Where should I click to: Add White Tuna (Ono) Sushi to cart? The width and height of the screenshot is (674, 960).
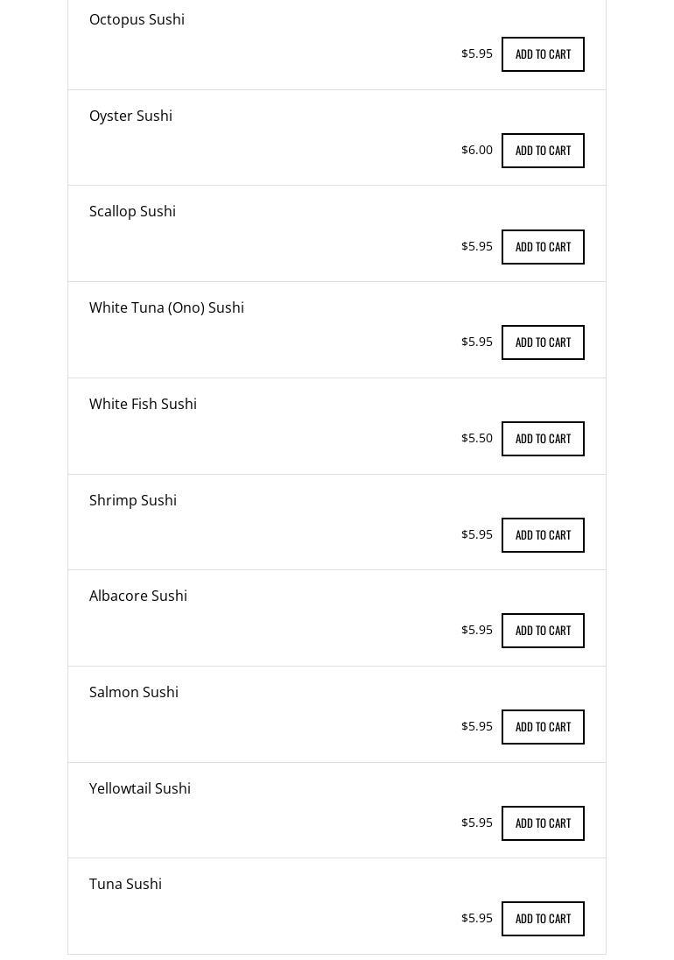tap(543, 342)
